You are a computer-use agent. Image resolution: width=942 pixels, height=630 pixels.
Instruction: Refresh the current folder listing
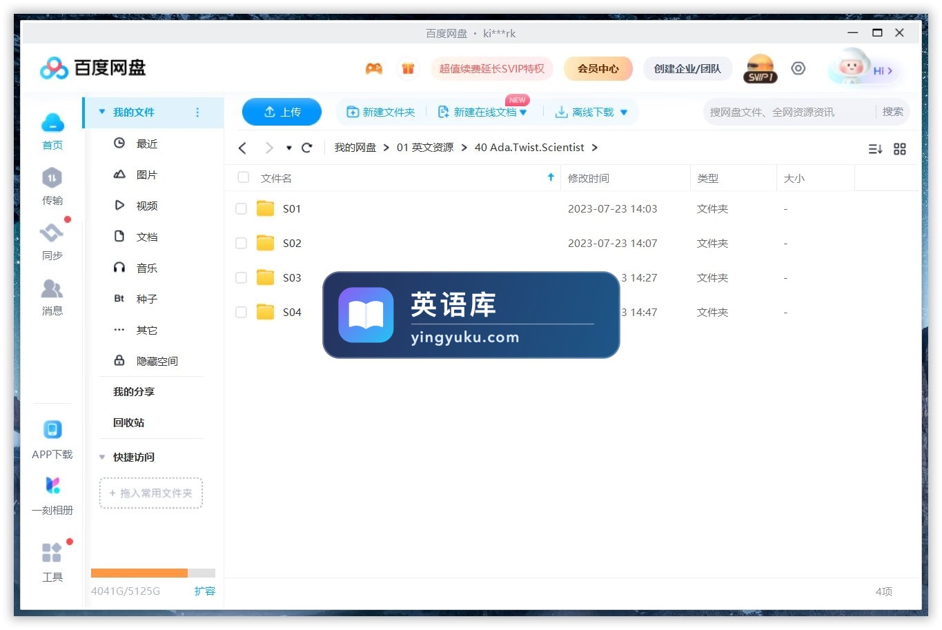[x=307, y=148]
